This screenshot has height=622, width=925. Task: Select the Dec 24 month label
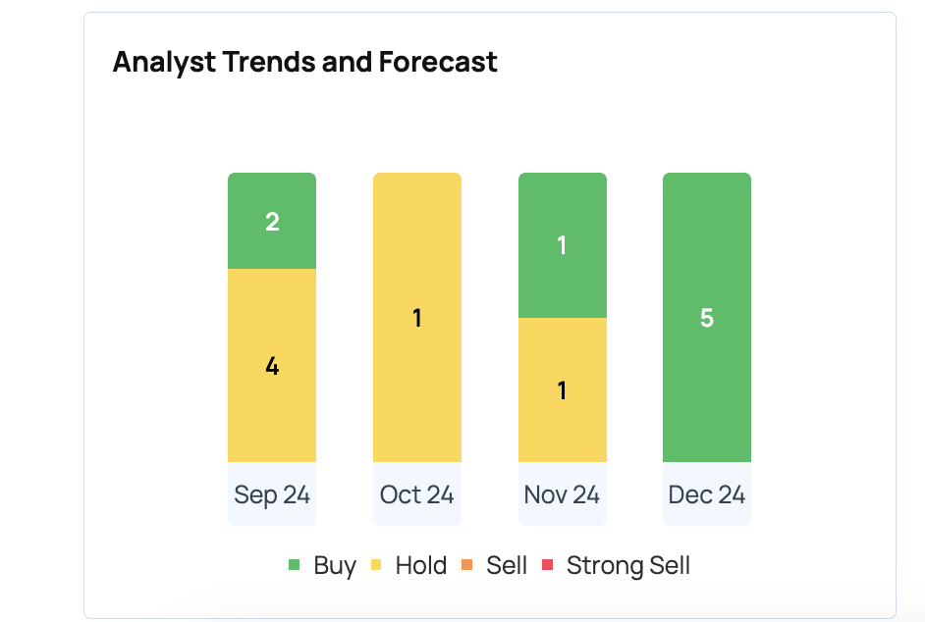click(707, 494)
